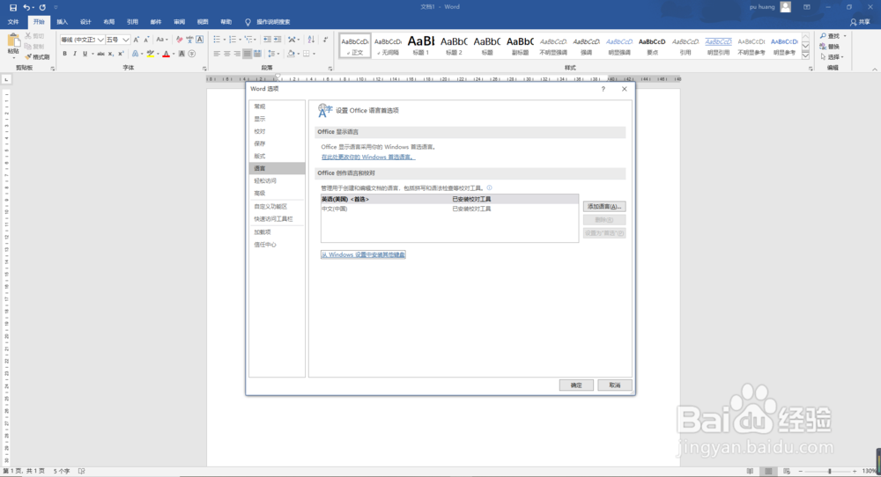
Task: Expand the styles gallery more arrow
Action: tap(806, 55)
